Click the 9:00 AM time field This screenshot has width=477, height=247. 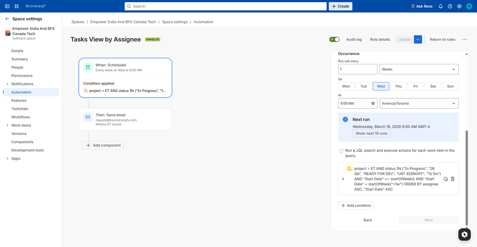click(358, 103)
